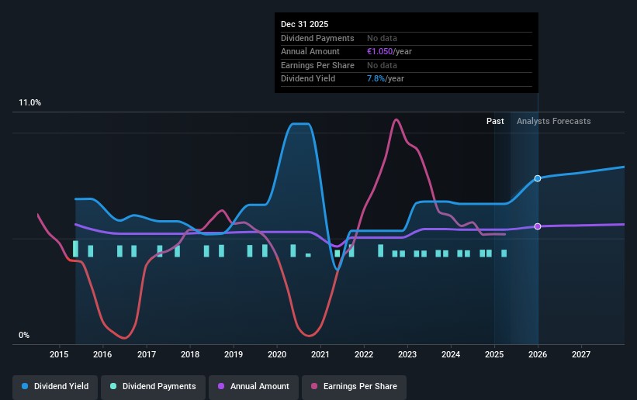Viewport: 637px width, 400px height.
Task: Click the 2027 year label on the axis
Action: [581, 355]
